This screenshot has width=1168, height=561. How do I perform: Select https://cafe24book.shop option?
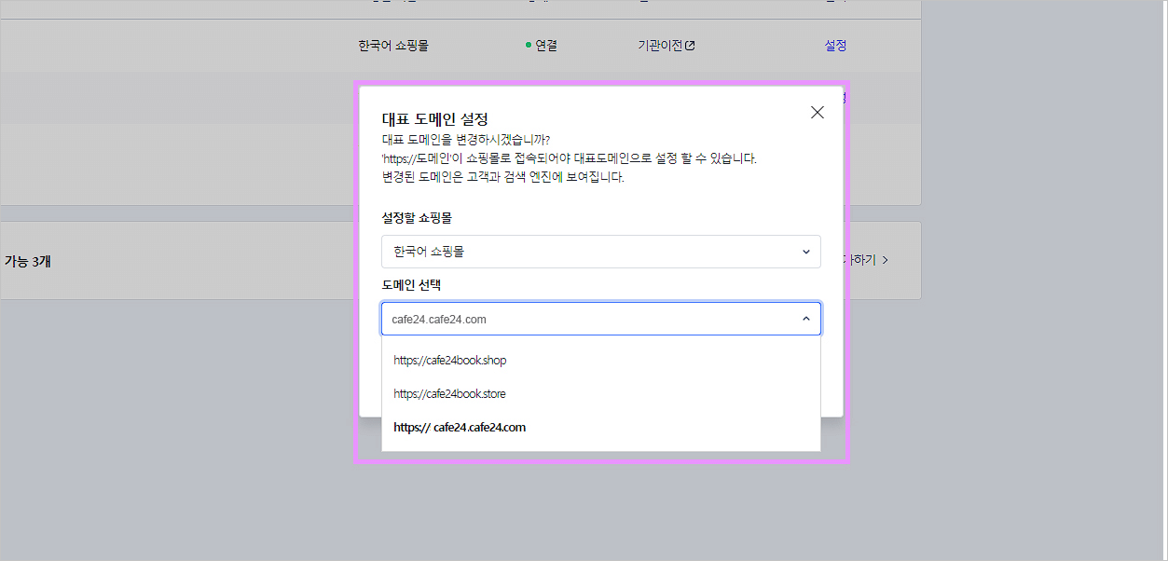point(601,361)
